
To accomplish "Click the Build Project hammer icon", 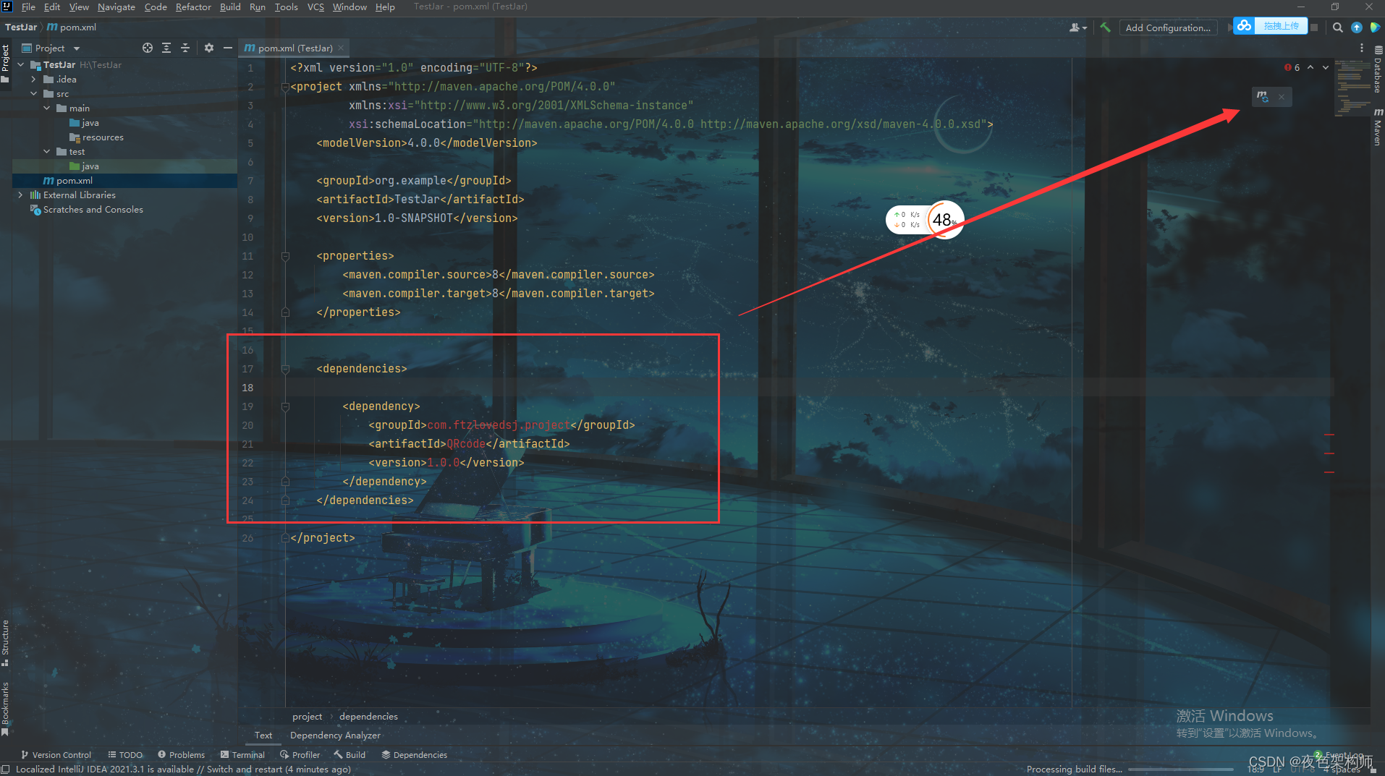I will [x=1105, y=27].
